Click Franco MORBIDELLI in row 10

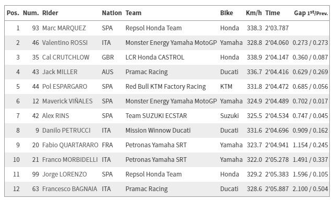70,160
